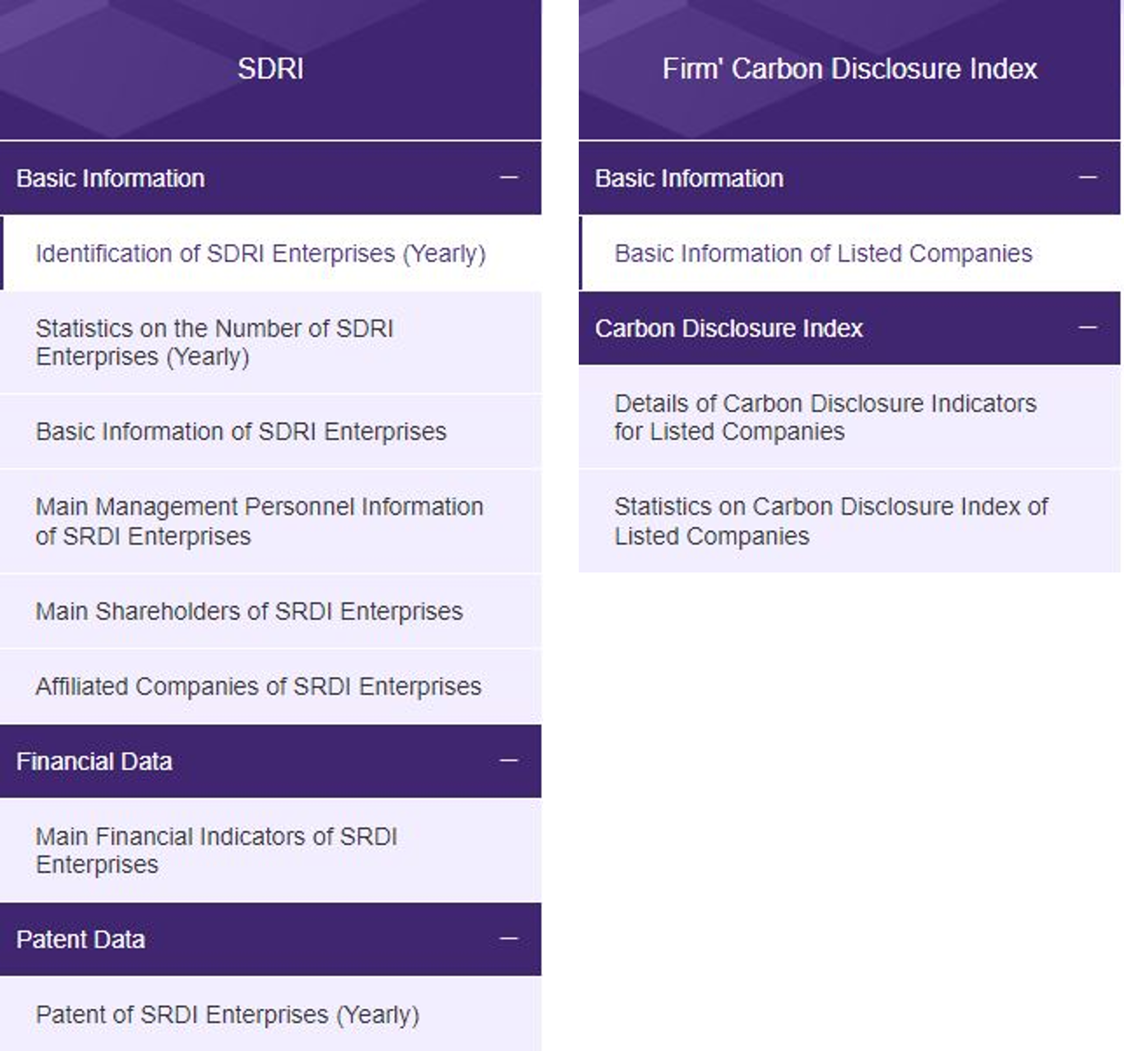This screenshot has width=1124, height=1051.
Task: Click Firm' Carbon Disclosure Index title header
Action: [849, 69]
